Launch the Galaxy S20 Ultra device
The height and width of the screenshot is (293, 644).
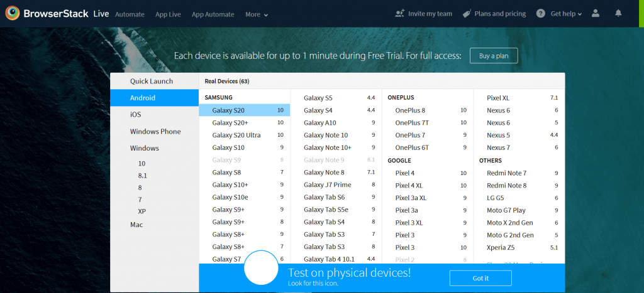[x=236, y=135]
